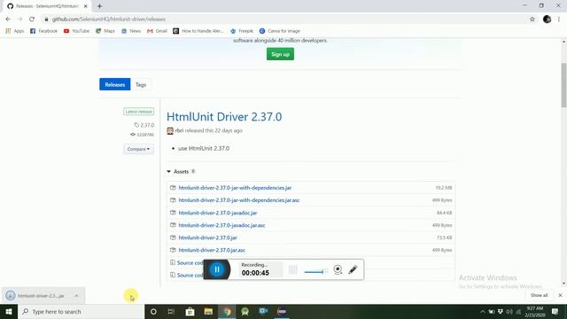Bookmark this page with the star icon
The height and width of the screenshot is (319, 567).
click(532, 19)
